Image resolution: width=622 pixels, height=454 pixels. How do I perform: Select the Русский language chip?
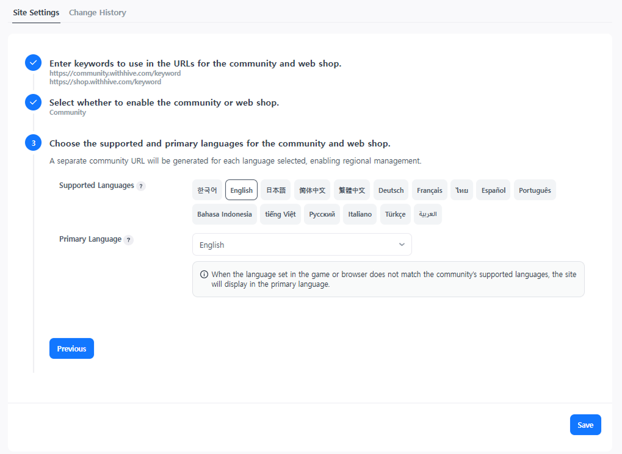coord(322,214)
